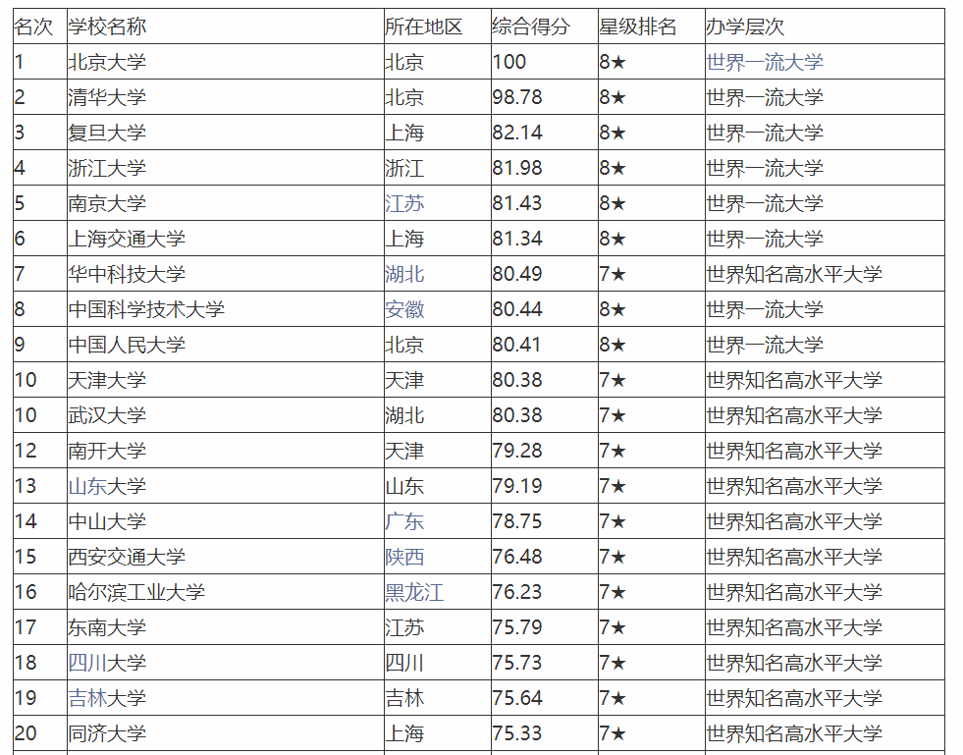Click the 同济大学 name cell
Image resolution: width=963 pixels, height=755 pixels.
point(226,733)
